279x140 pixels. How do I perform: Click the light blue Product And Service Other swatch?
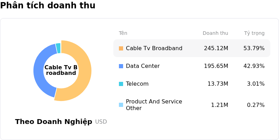point(121,105)
